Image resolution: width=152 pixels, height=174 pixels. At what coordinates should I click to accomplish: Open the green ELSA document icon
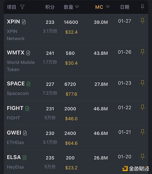pyautogui.click(x=25, y=157)
